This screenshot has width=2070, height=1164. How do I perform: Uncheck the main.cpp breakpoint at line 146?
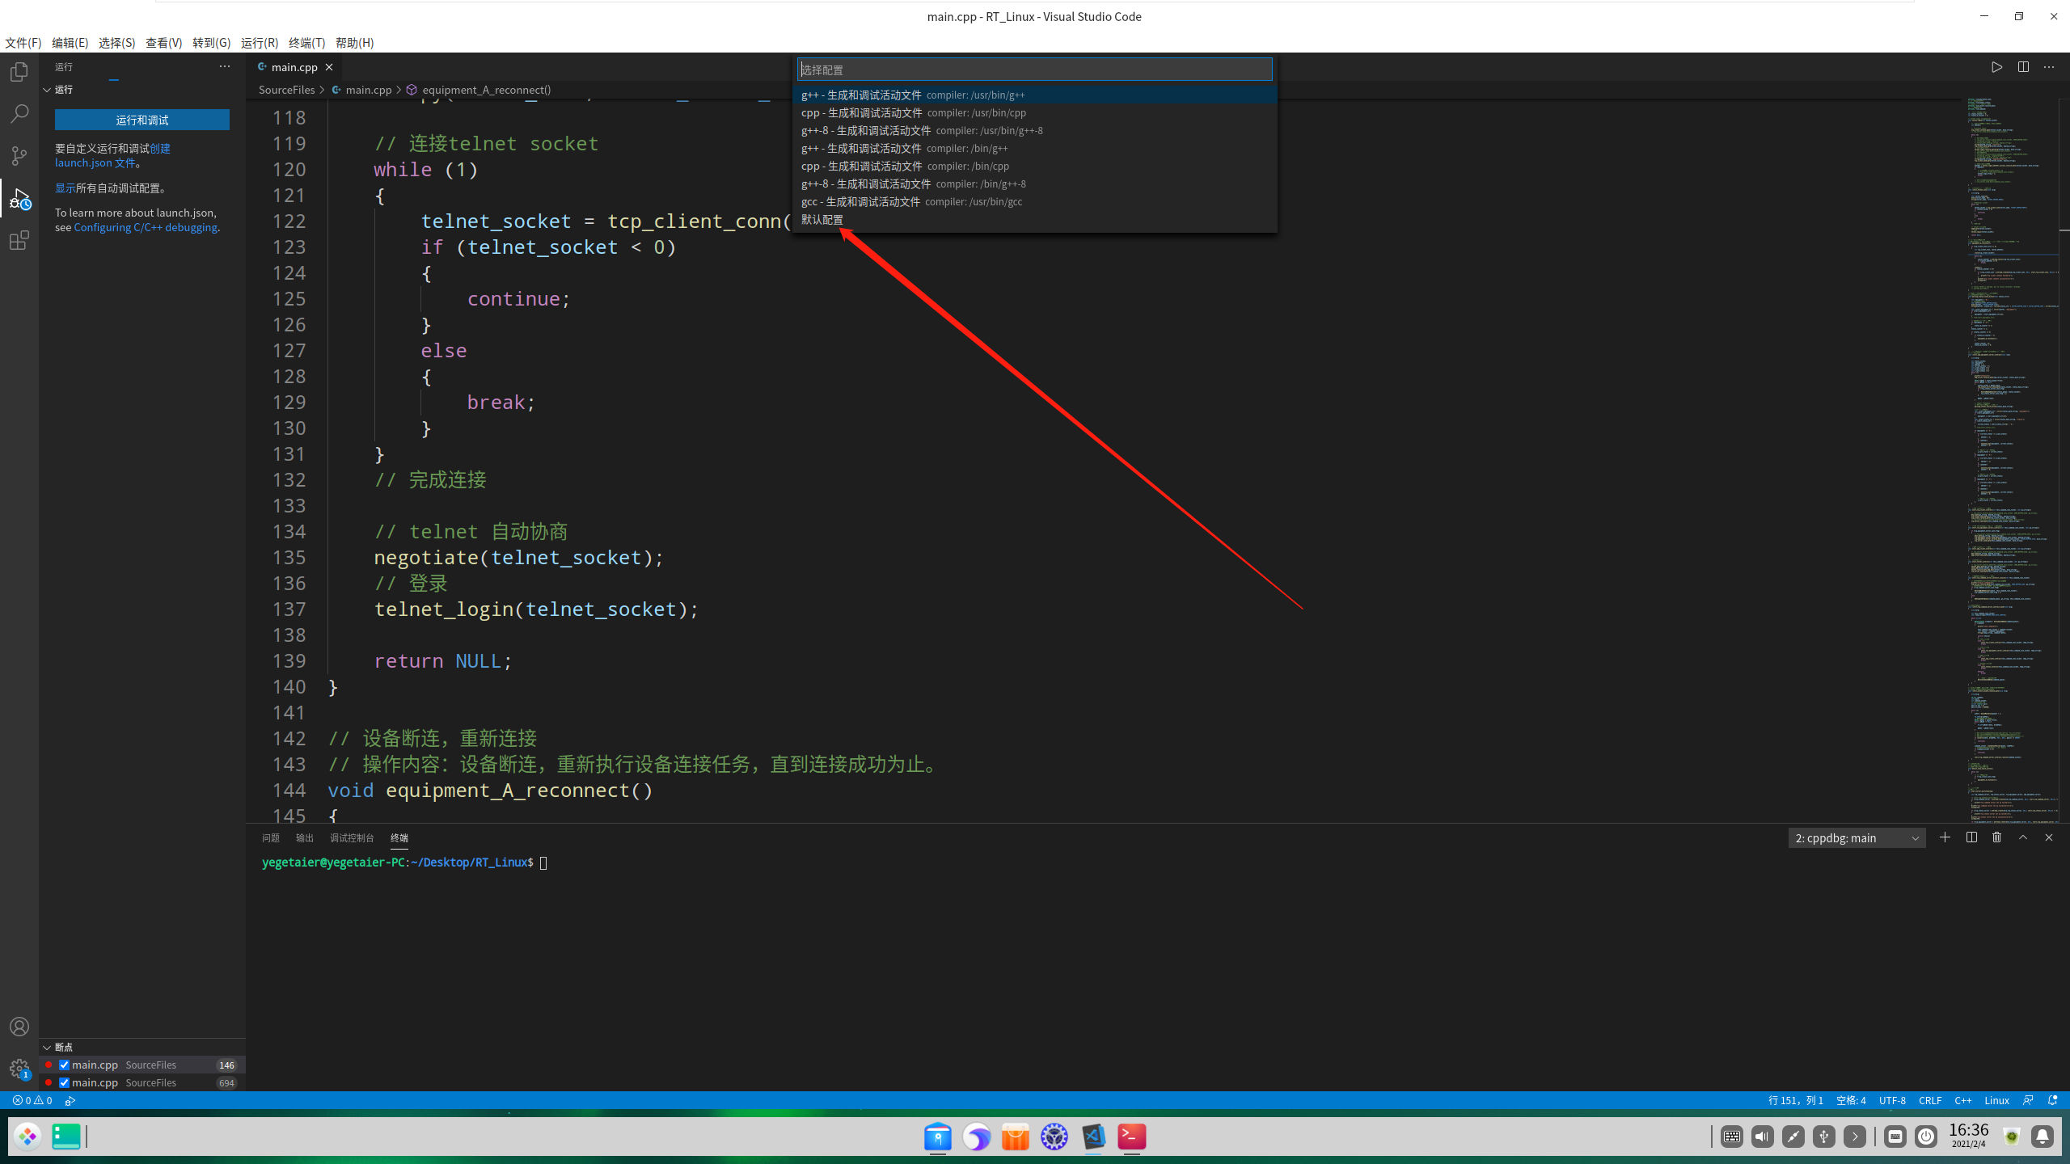click(x=65, y=1065)
